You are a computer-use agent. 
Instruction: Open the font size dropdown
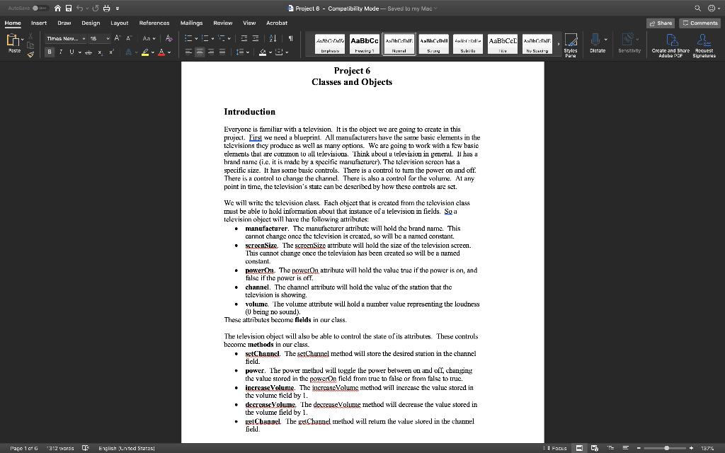point(108,38)
